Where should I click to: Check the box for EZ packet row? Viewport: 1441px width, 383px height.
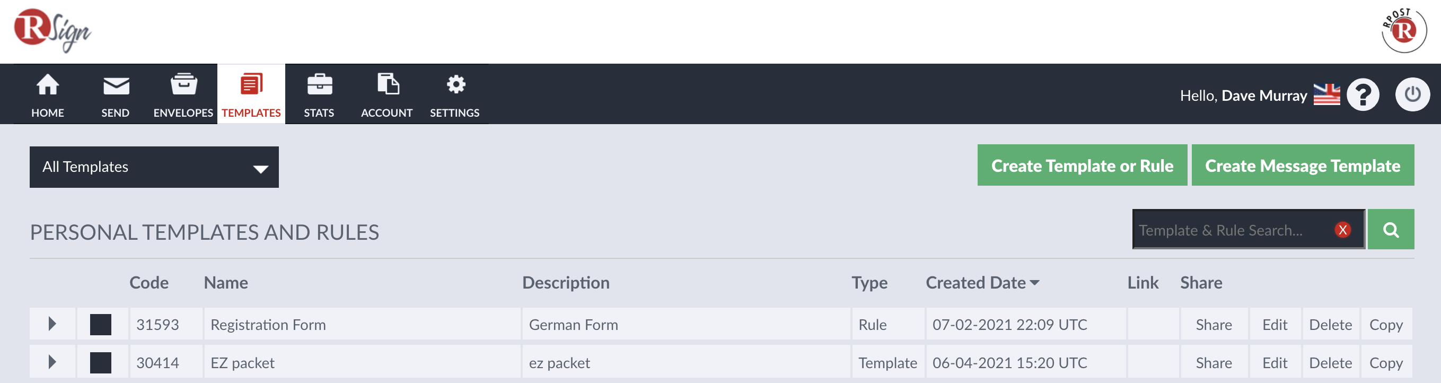[101, 363]
